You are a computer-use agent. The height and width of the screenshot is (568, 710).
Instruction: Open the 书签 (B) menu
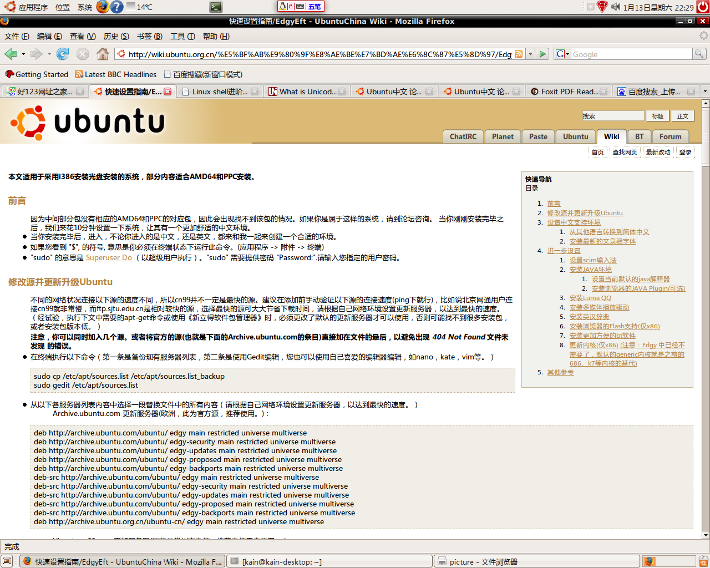(149, 36)
